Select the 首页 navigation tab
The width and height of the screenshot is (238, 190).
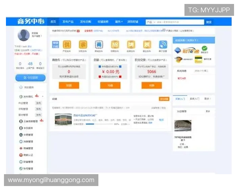pos(53,22)
